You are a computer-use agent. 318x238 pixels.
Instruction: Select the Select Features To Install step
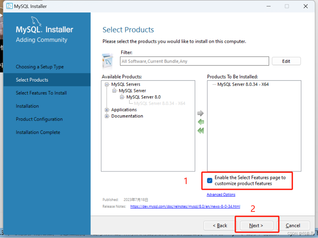pyautogui.click(x=41, y=93)
